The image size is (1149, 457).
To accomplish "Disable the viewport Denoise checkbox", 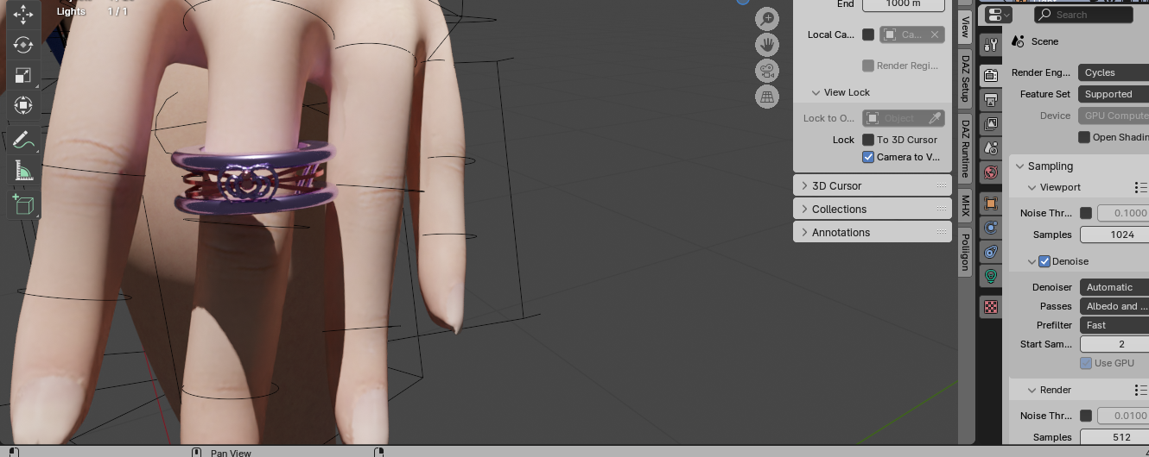I will tap(1044, 261).
